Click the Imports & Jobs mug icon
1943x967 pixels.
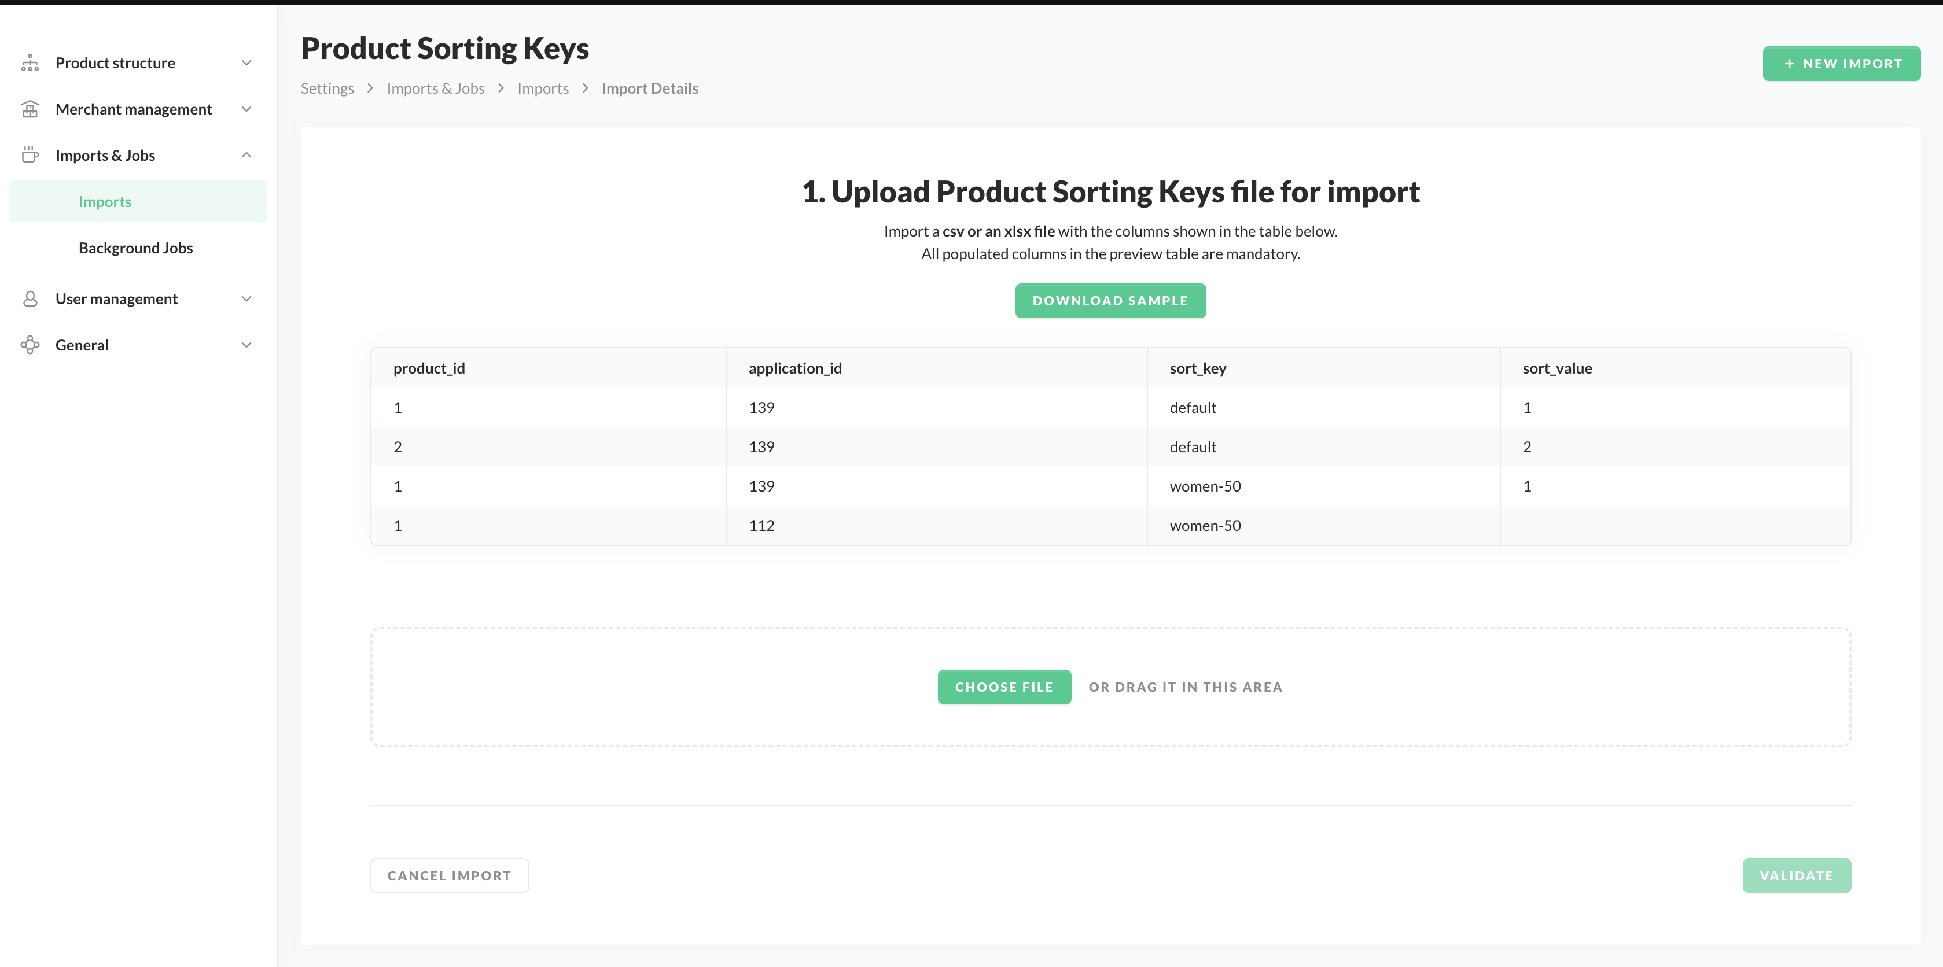point(30,155)
